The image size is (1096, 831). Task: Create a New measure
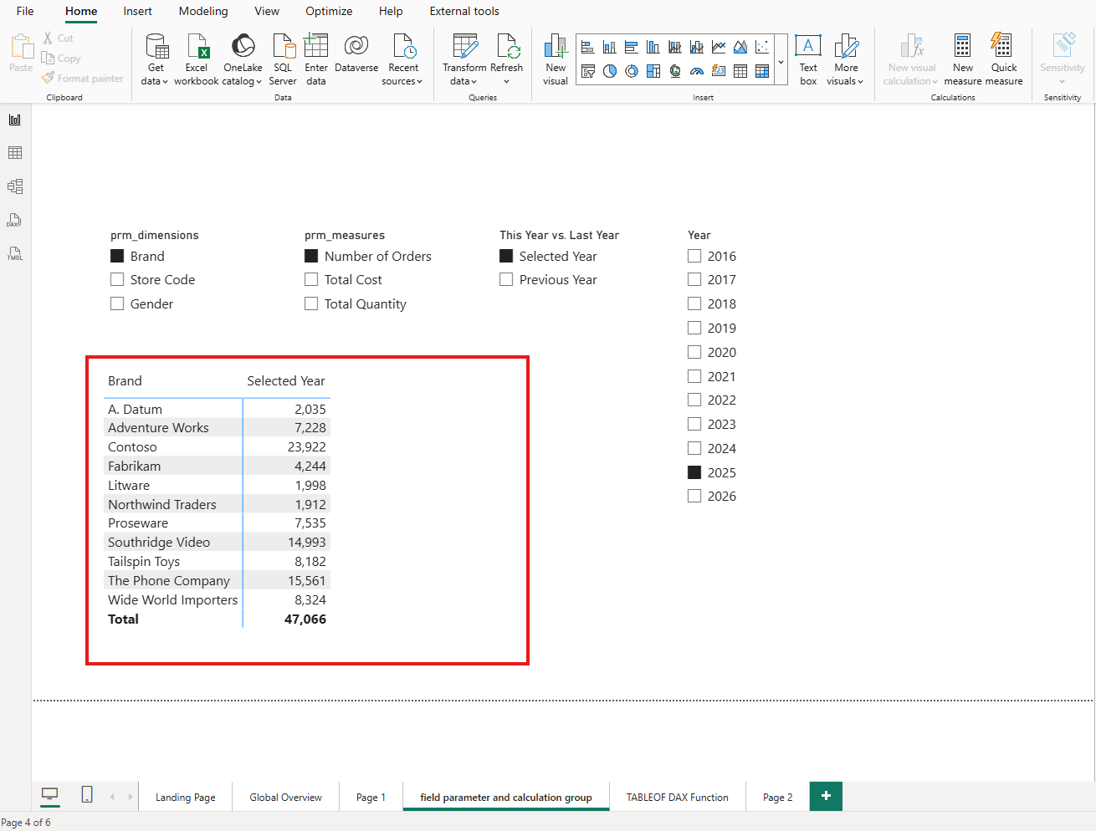click(963, 59)
